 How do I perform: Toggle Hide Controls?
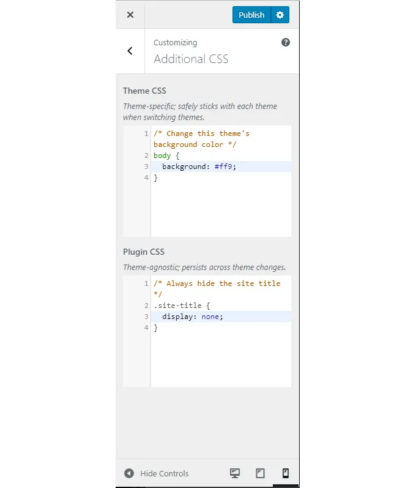click(x=164, y=473)
